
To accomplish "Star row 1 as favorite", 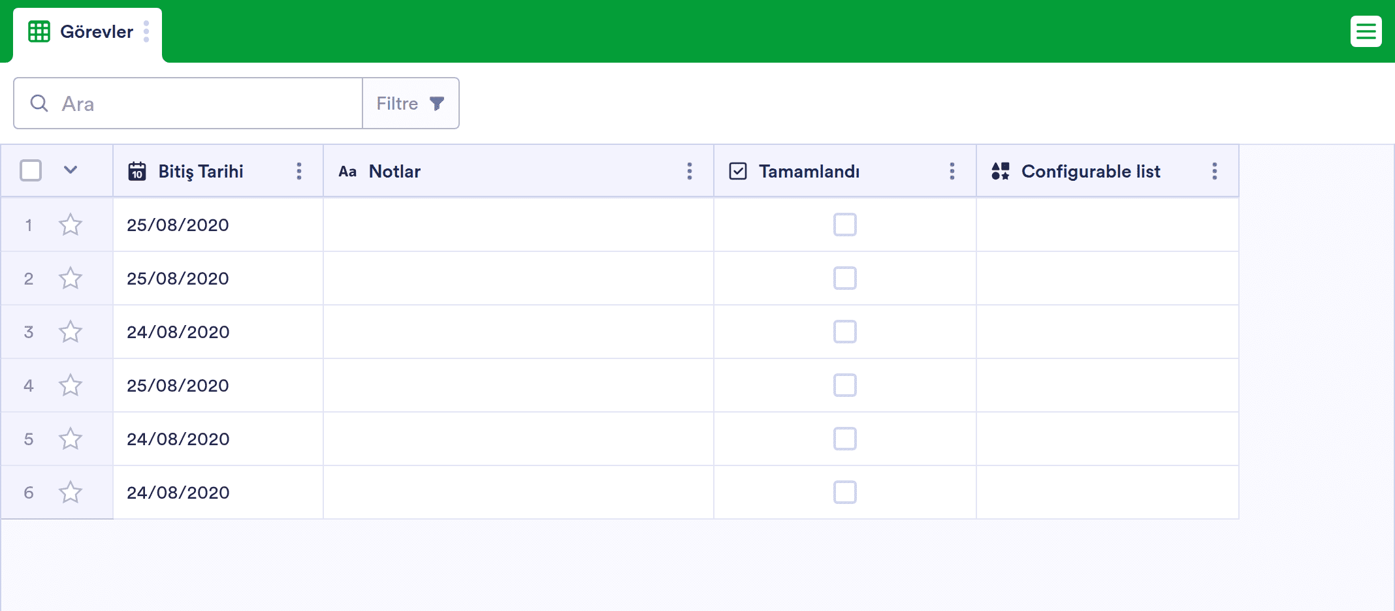I will 71,225.
